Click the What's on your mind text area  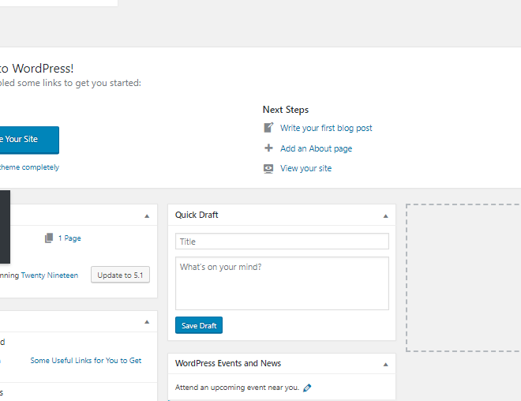point(282,283)
